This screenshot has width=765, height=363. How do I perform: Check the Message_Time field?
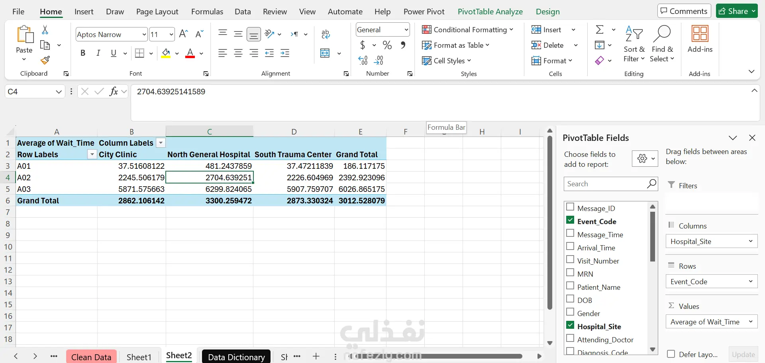(570, 233)
